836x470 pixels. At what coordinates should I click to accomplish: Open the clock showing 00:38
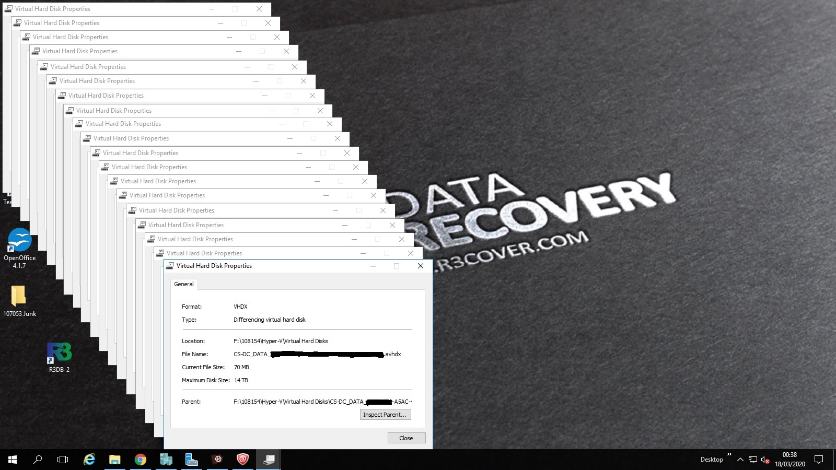coord(789,455)
